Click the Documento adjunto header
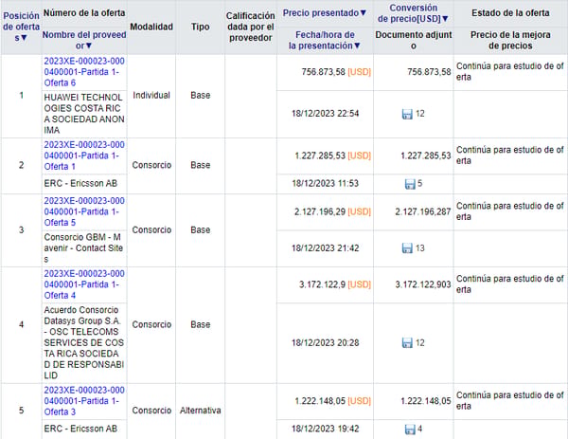568x439 pixels. 414,40
